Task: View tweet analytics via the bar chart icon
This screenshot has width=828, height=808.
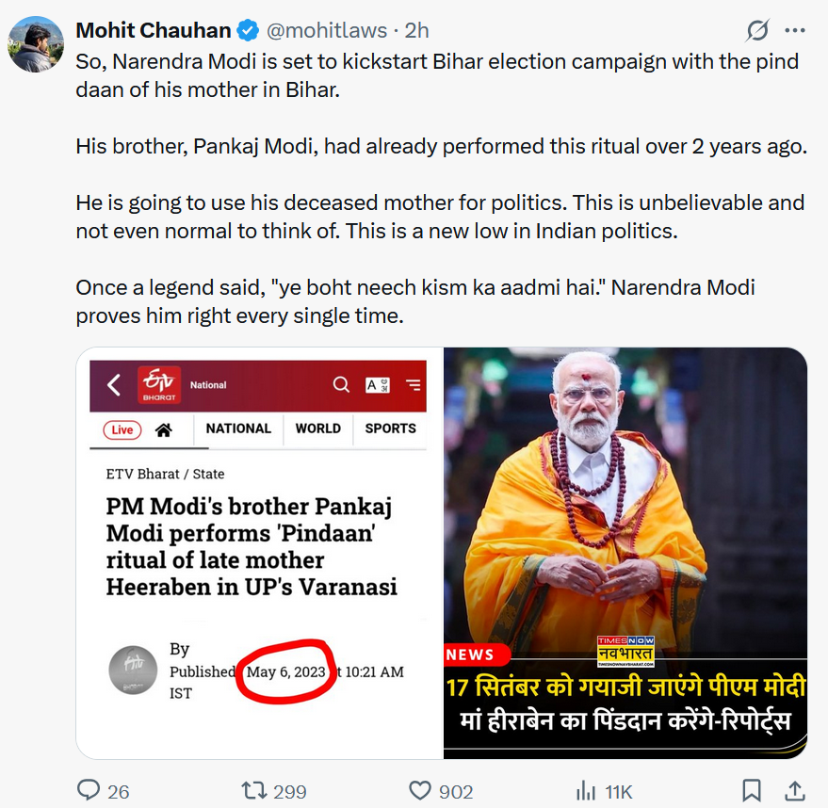Action: pyautogui.click(x=586, y=790)
